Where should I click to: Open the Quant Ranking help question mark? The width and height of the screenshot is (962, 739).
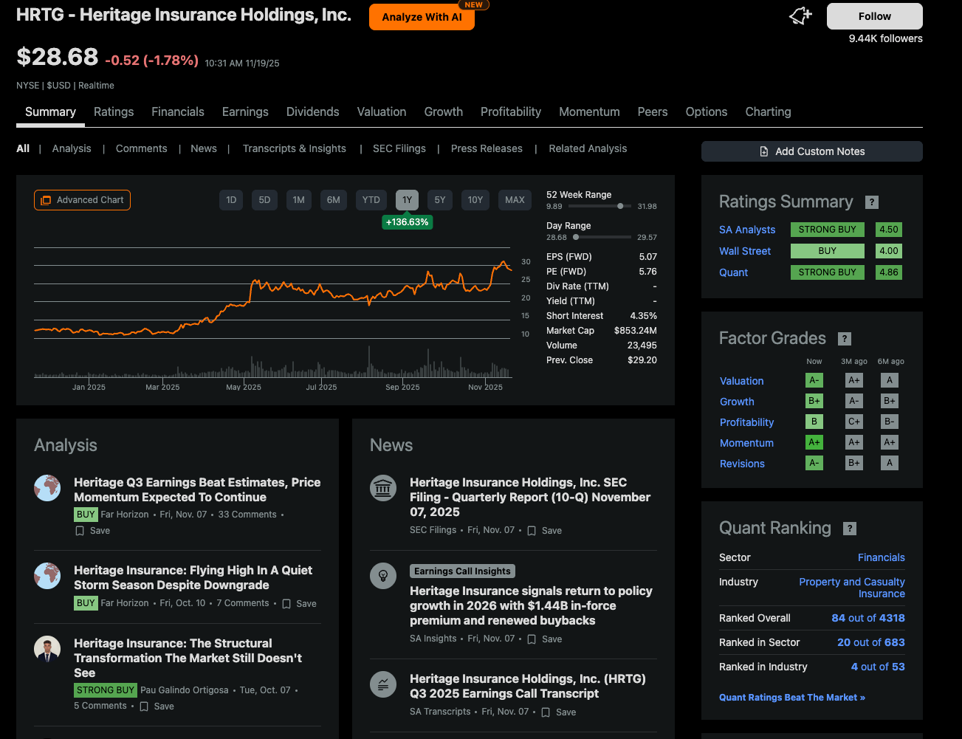pyautogui.click(x=850, y=529)
